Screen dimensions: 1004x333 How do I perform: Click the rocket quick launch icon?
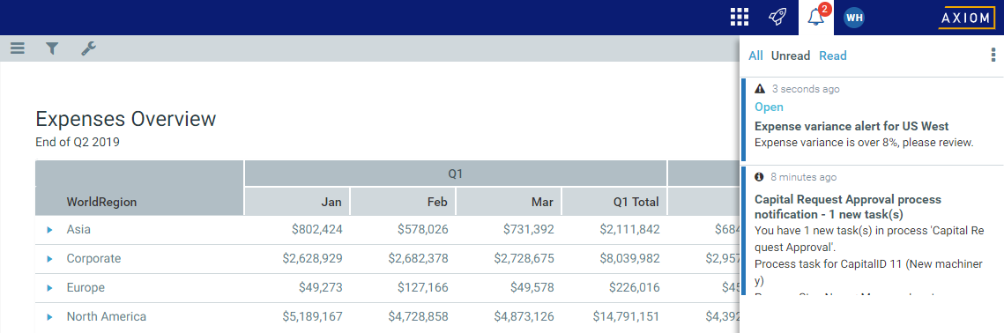pyautogui.click(x=777, y=18)
